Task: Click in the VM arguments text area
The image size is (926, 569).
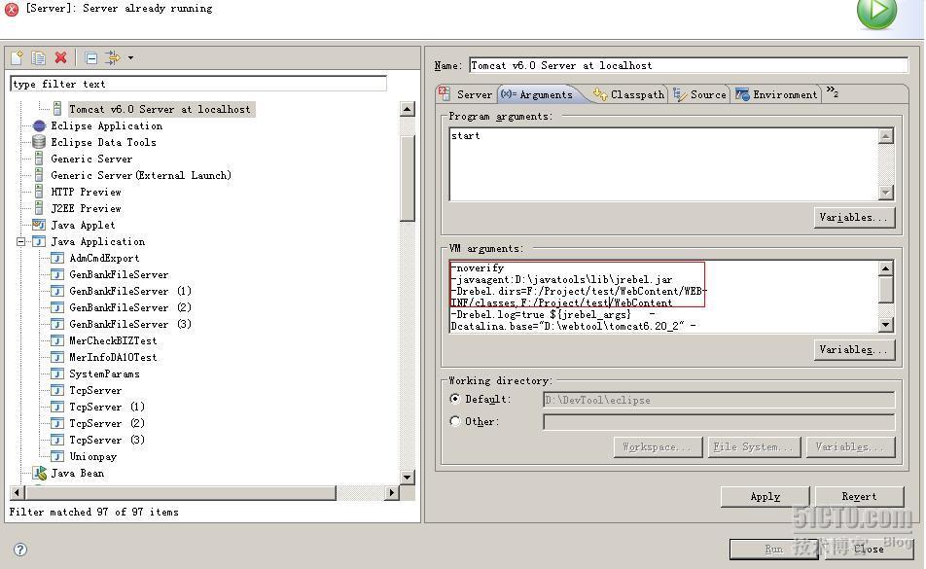Action: coord(664,297)
